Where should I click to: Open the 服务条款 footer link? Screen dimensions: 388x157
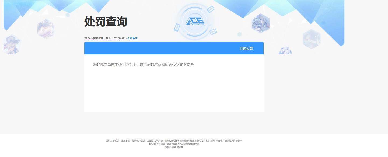pyautogui.click(x=125, y=140)
